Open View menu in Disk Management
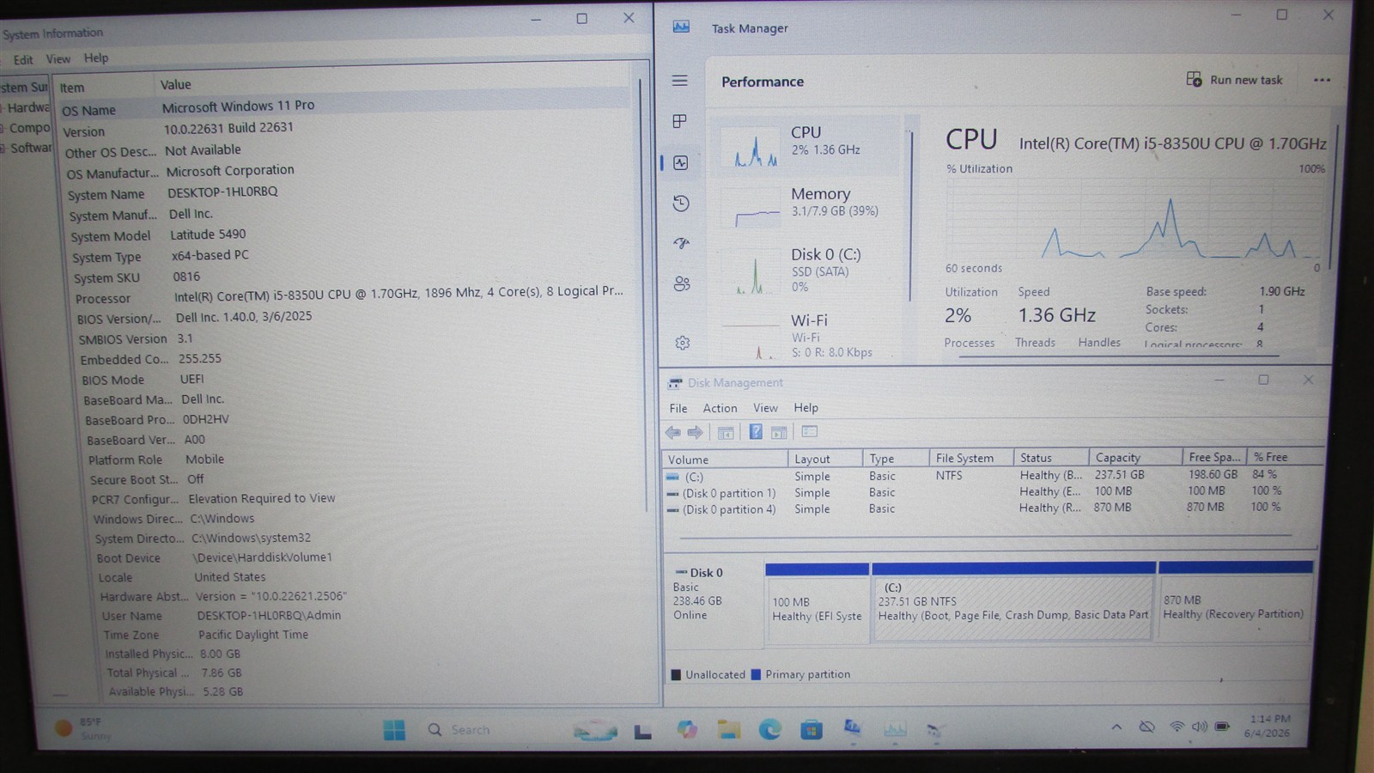The width and height of the screenshot is (1374, 773). tap(765, 408)
